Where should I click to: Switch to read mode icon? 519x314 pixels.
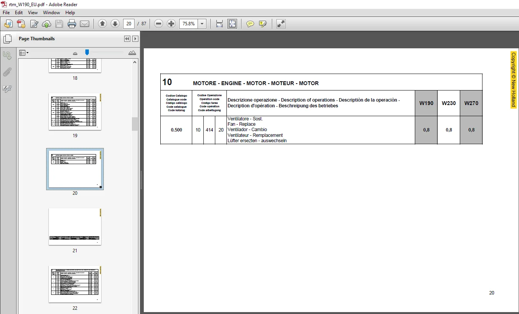pos(281,24)
